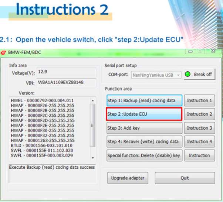This screenshot has height=202, width=223.
Task: Select HWAP - 00000F2E-255.255.255 row
Action: (43, 126)
